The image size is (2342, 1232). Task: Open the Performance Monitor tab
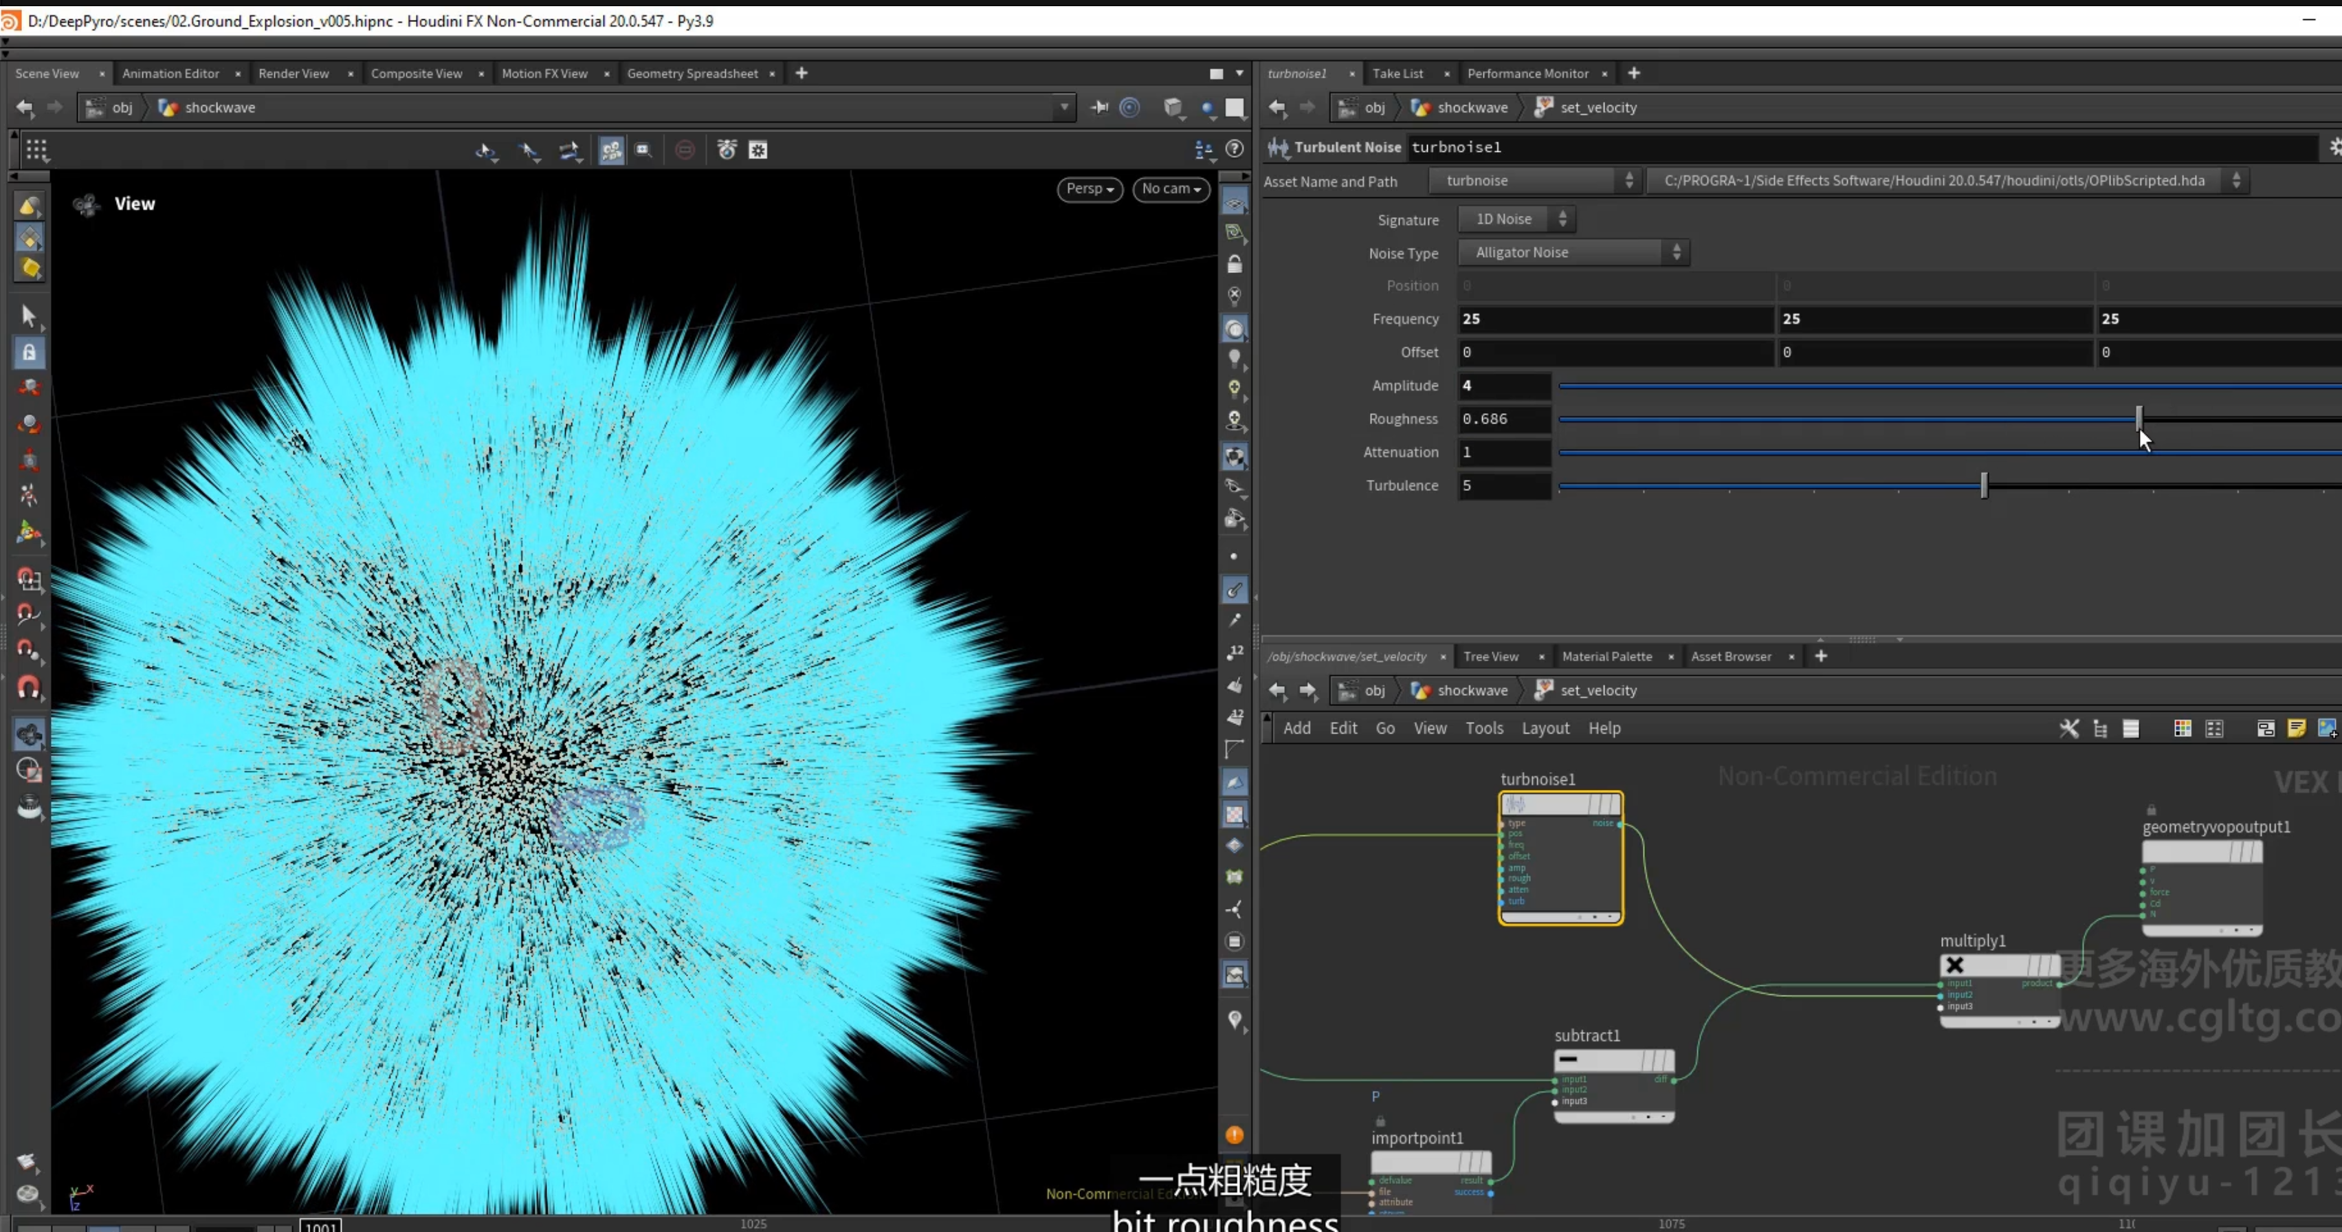pyautogui.click(x=1527, y=74)
